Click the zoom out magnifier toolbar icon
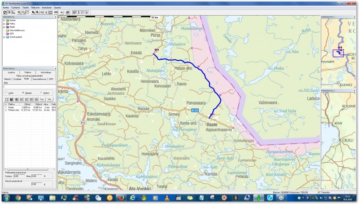This screenshot has height=204, width=359. 23,12
